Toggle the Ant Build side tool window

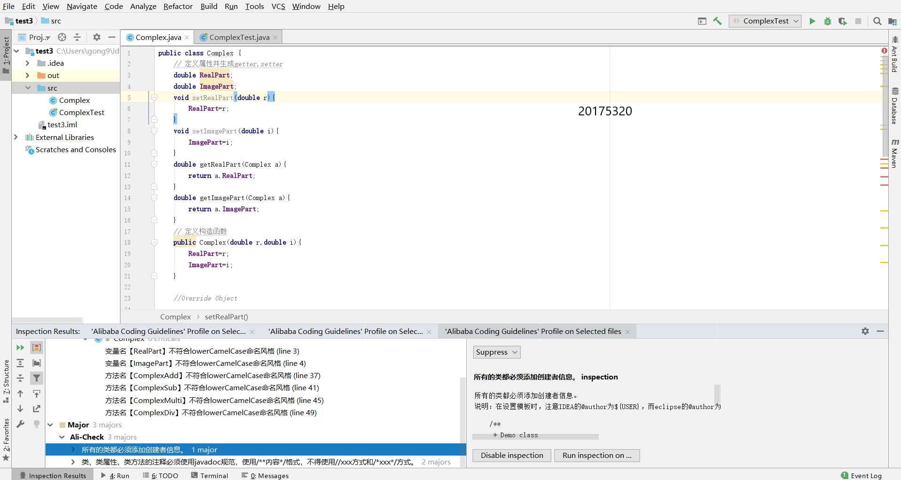(x=895, y=54)
